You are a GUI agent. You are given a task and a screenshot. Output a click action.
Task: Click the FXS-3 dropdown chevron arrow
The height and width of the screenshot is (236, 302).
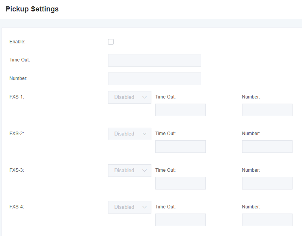click(144, 171)
